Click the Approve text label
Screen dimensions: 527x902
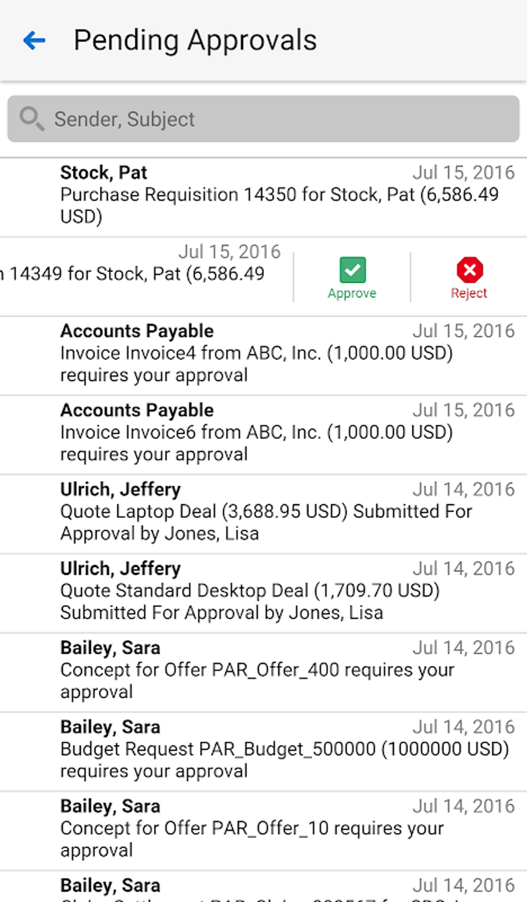352,293
